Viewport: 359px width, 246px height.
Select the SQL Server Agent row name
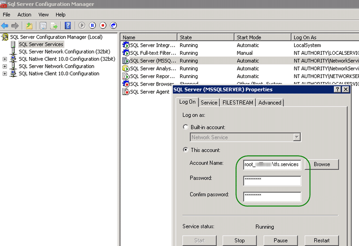pos(149,92)
